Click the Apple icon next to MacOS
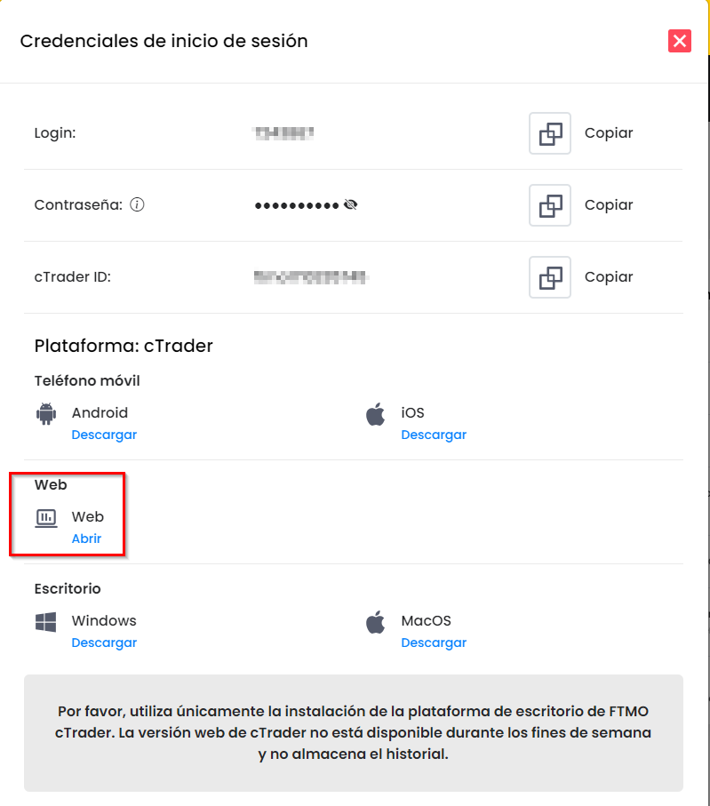The width and height of the screenshot is (710, 806). [376, 622]
